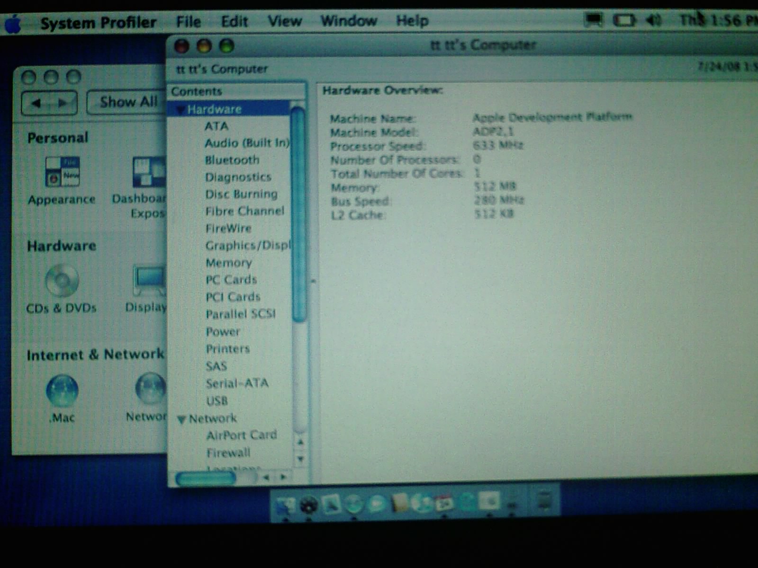This screenshot has height=568, width=758.
Task: Click the Apple Development Platform machine name value
Action: point(552,117)
